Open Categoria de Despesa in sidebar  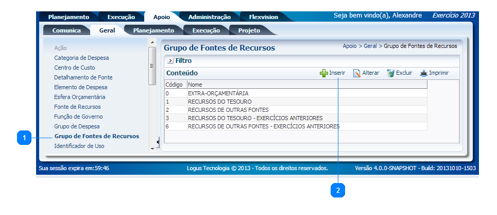[81, 58]
